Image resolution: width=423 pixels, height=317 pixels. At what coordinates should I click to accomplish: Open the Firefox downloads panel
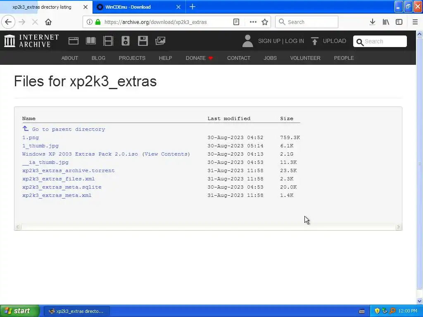tap(373, 22)
